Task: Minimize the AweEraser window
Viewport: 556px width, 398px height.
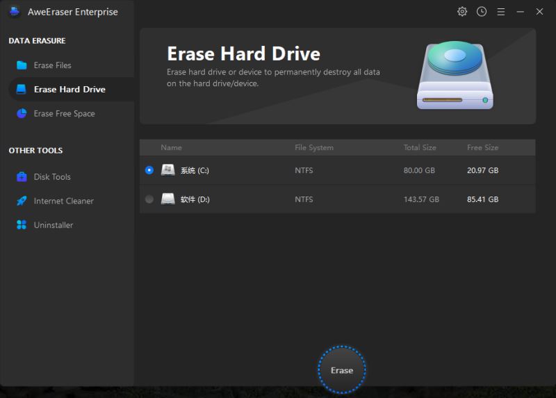Action: coord(520,12)
